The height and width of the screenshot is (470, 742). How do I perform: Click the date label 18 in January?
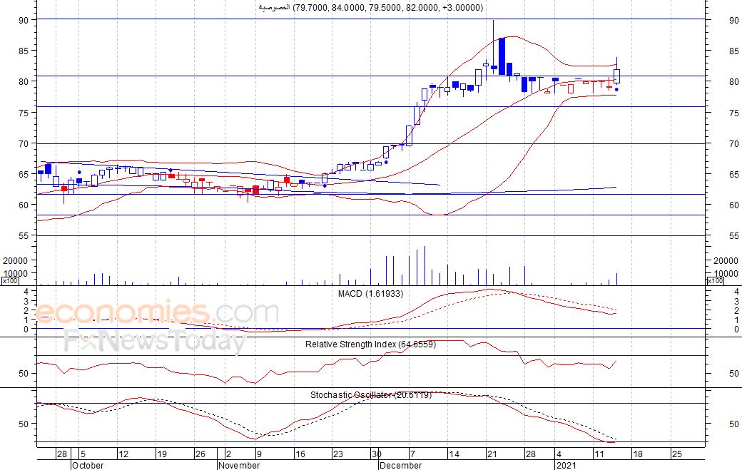[x=638, y=454]
